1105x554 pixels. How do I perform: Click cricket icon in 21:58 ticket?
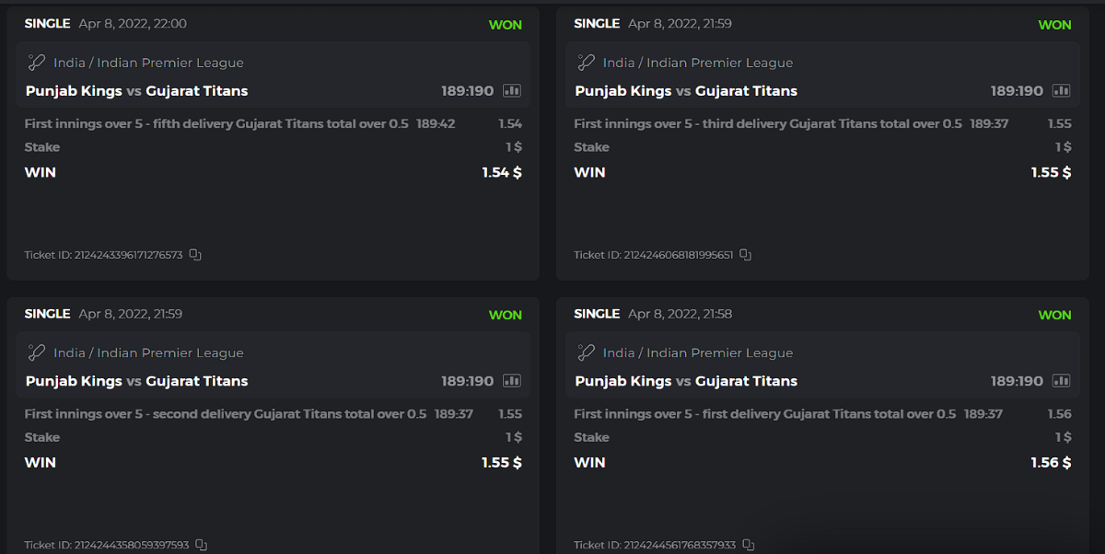click(x=586, y=352)
